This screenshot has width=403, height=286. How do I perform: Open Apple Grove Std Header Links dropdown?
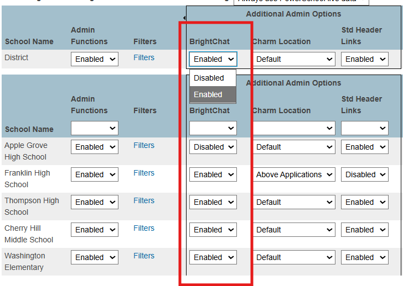365,147
